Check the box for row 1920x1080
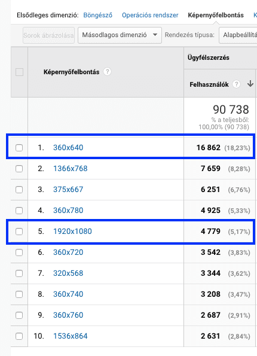The width and height of the screenshot is (257, 356). [19, 232]
